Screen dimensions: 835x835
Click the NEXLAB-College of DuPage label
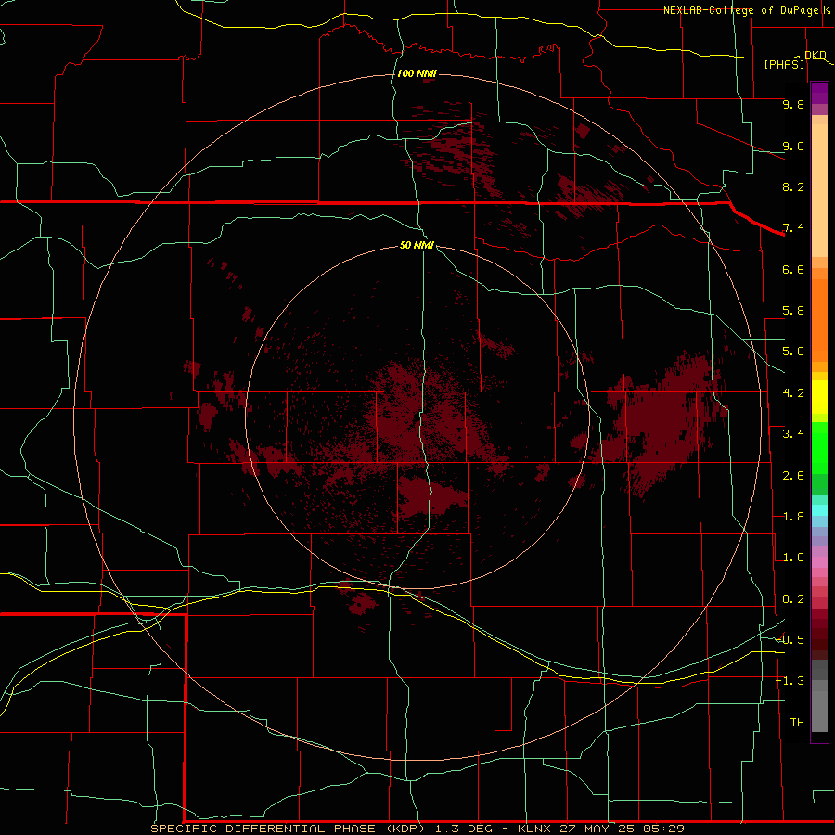[740, 10]
